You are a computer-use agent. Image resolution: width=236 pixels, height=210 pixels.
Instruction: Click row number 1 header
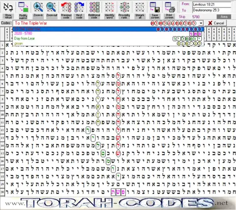pyautogui.click(x=2, y=45)
